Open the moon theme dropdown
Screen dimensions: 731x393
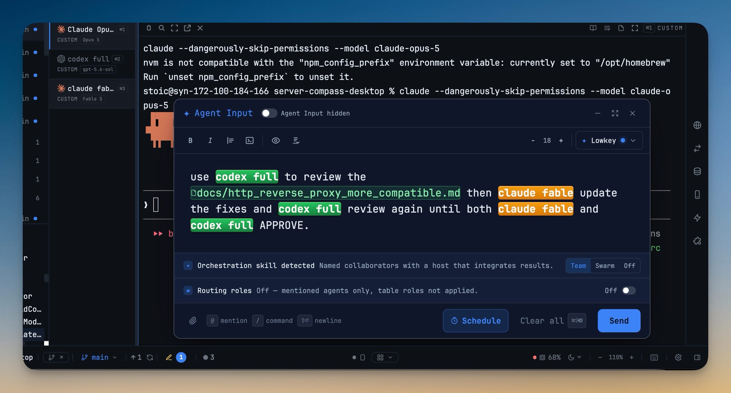(x=574, y=357)
